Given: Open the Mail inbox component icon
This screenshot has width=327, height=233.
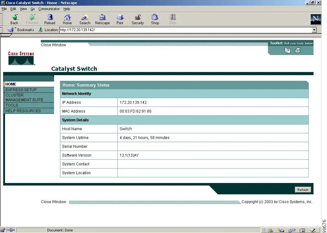Looking at the screenshot, I should [x=281, y=230].
